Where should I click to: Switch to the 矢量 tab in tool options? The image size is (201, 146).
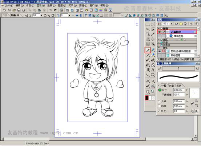pyautogui.click(x=172, y=86)
